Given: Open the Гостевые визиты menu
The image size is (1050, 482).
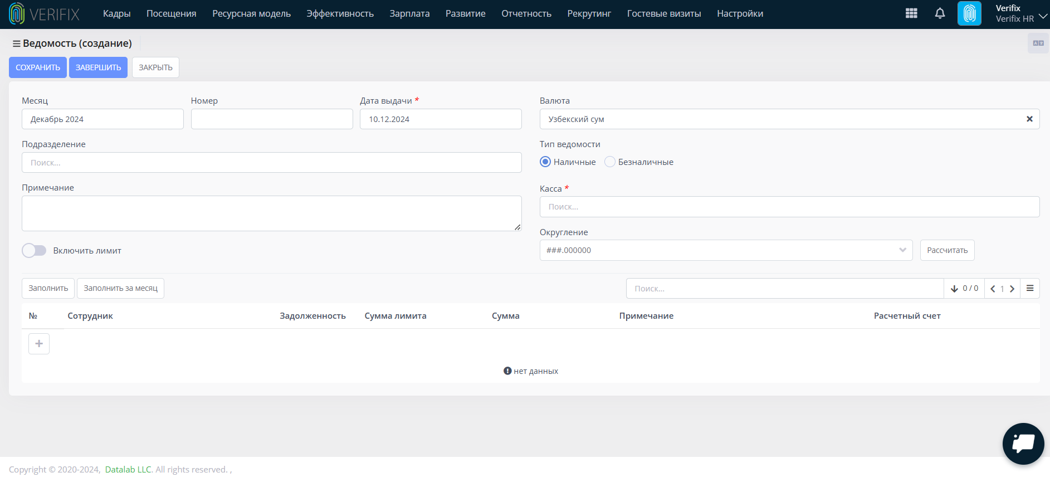Looking at the screenshot, I should [x=664, y=13].
